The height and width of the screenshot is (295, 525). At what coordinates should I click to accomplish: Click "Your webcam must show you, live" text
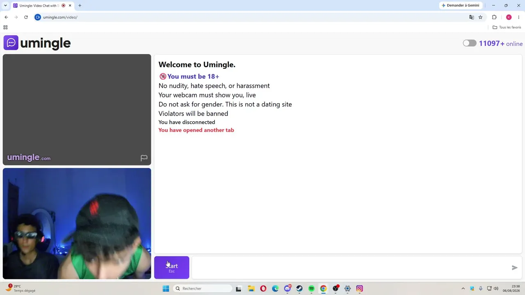point(207,95)
